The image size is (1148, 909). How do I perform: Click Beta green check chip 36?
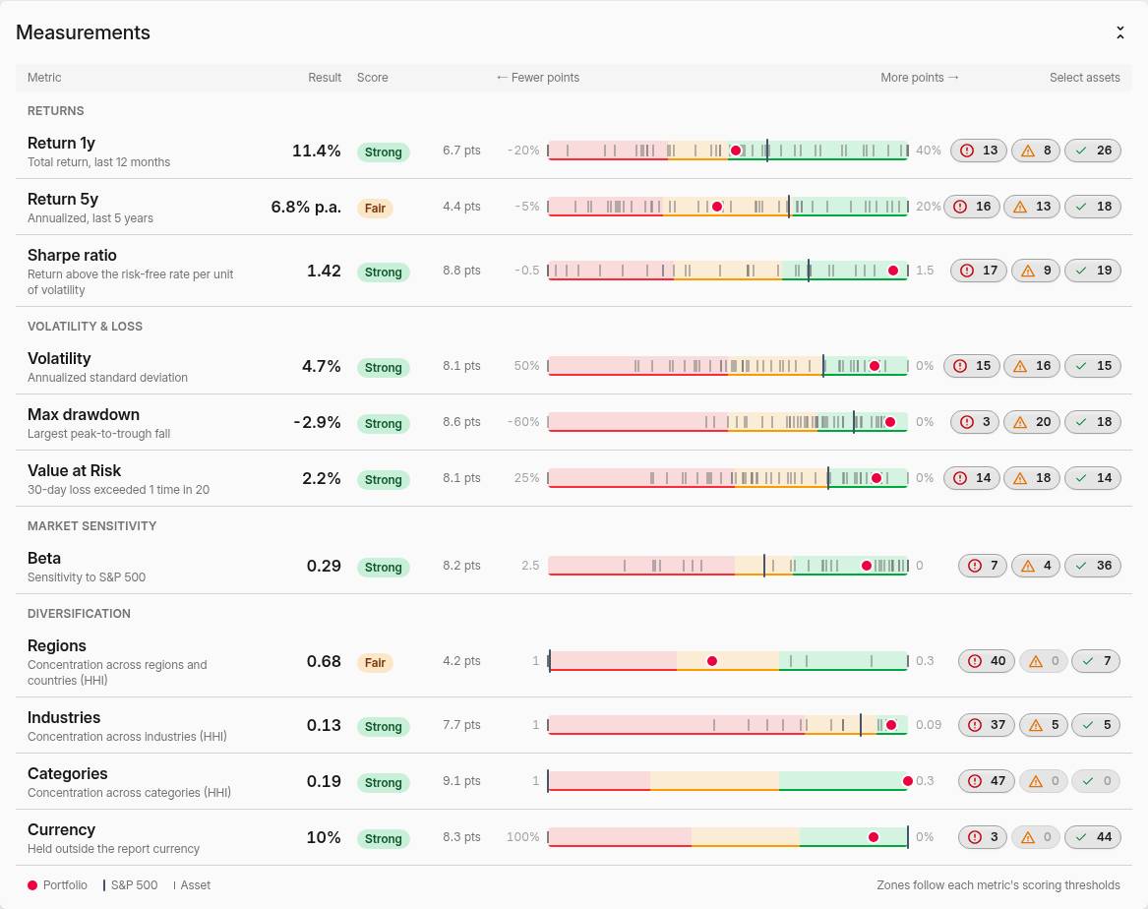1092,565
